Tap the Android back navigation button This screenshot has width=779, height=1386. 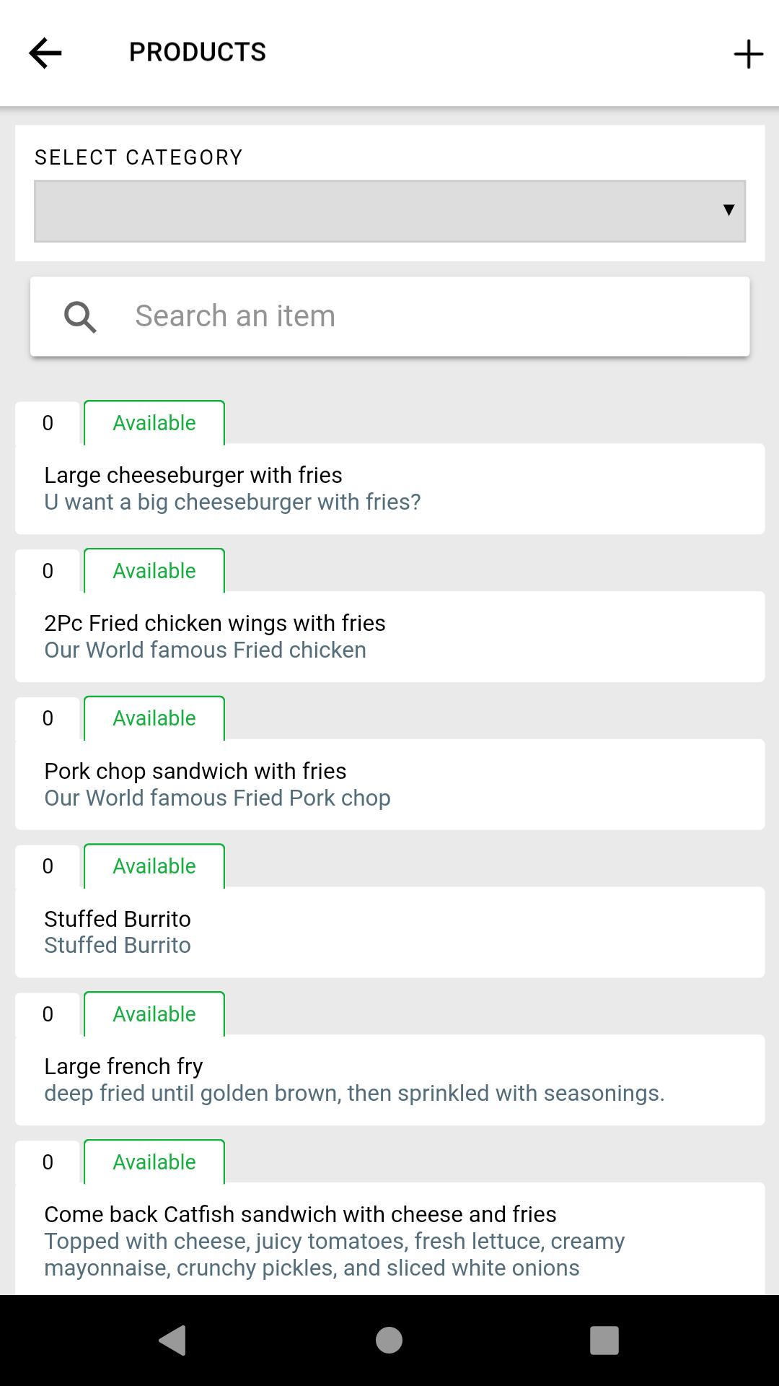click(x=172, y=1341)
